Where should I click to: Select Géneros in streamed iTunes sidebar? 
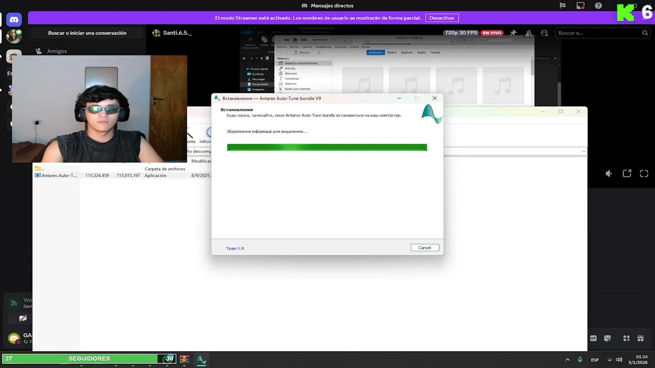(x=290, y=84)
